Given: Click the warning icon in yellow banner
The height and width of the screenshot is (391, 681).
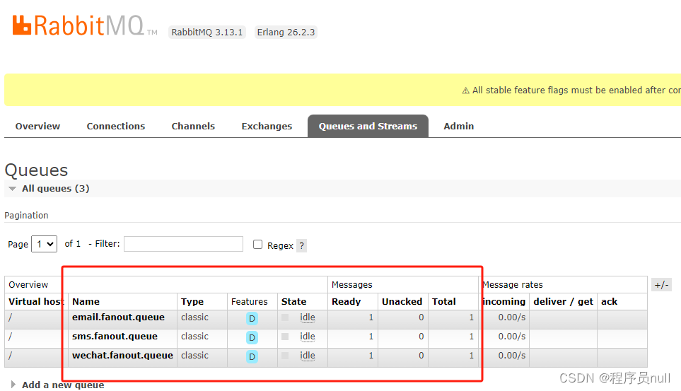Looking at the screenshot, I should [x=465, y=91].
